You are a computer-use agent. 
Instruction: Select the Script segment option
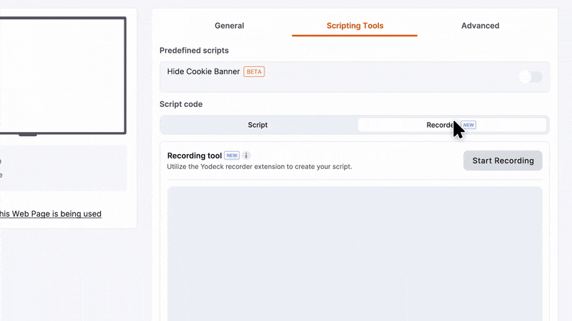[x=257, y=125]
